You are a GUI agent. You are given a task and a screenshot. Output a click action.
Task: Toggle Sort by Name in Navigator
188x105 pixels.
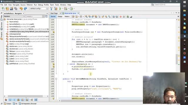pyautogui.click(x=31, y=100)
